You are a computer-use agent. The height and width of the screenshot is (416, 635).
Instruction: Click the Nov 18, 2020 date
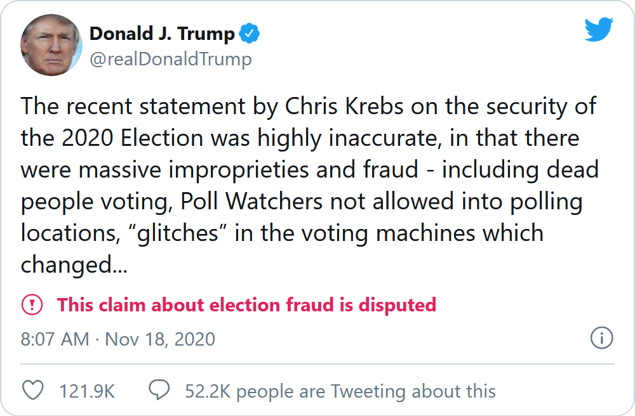pos(160,339)
